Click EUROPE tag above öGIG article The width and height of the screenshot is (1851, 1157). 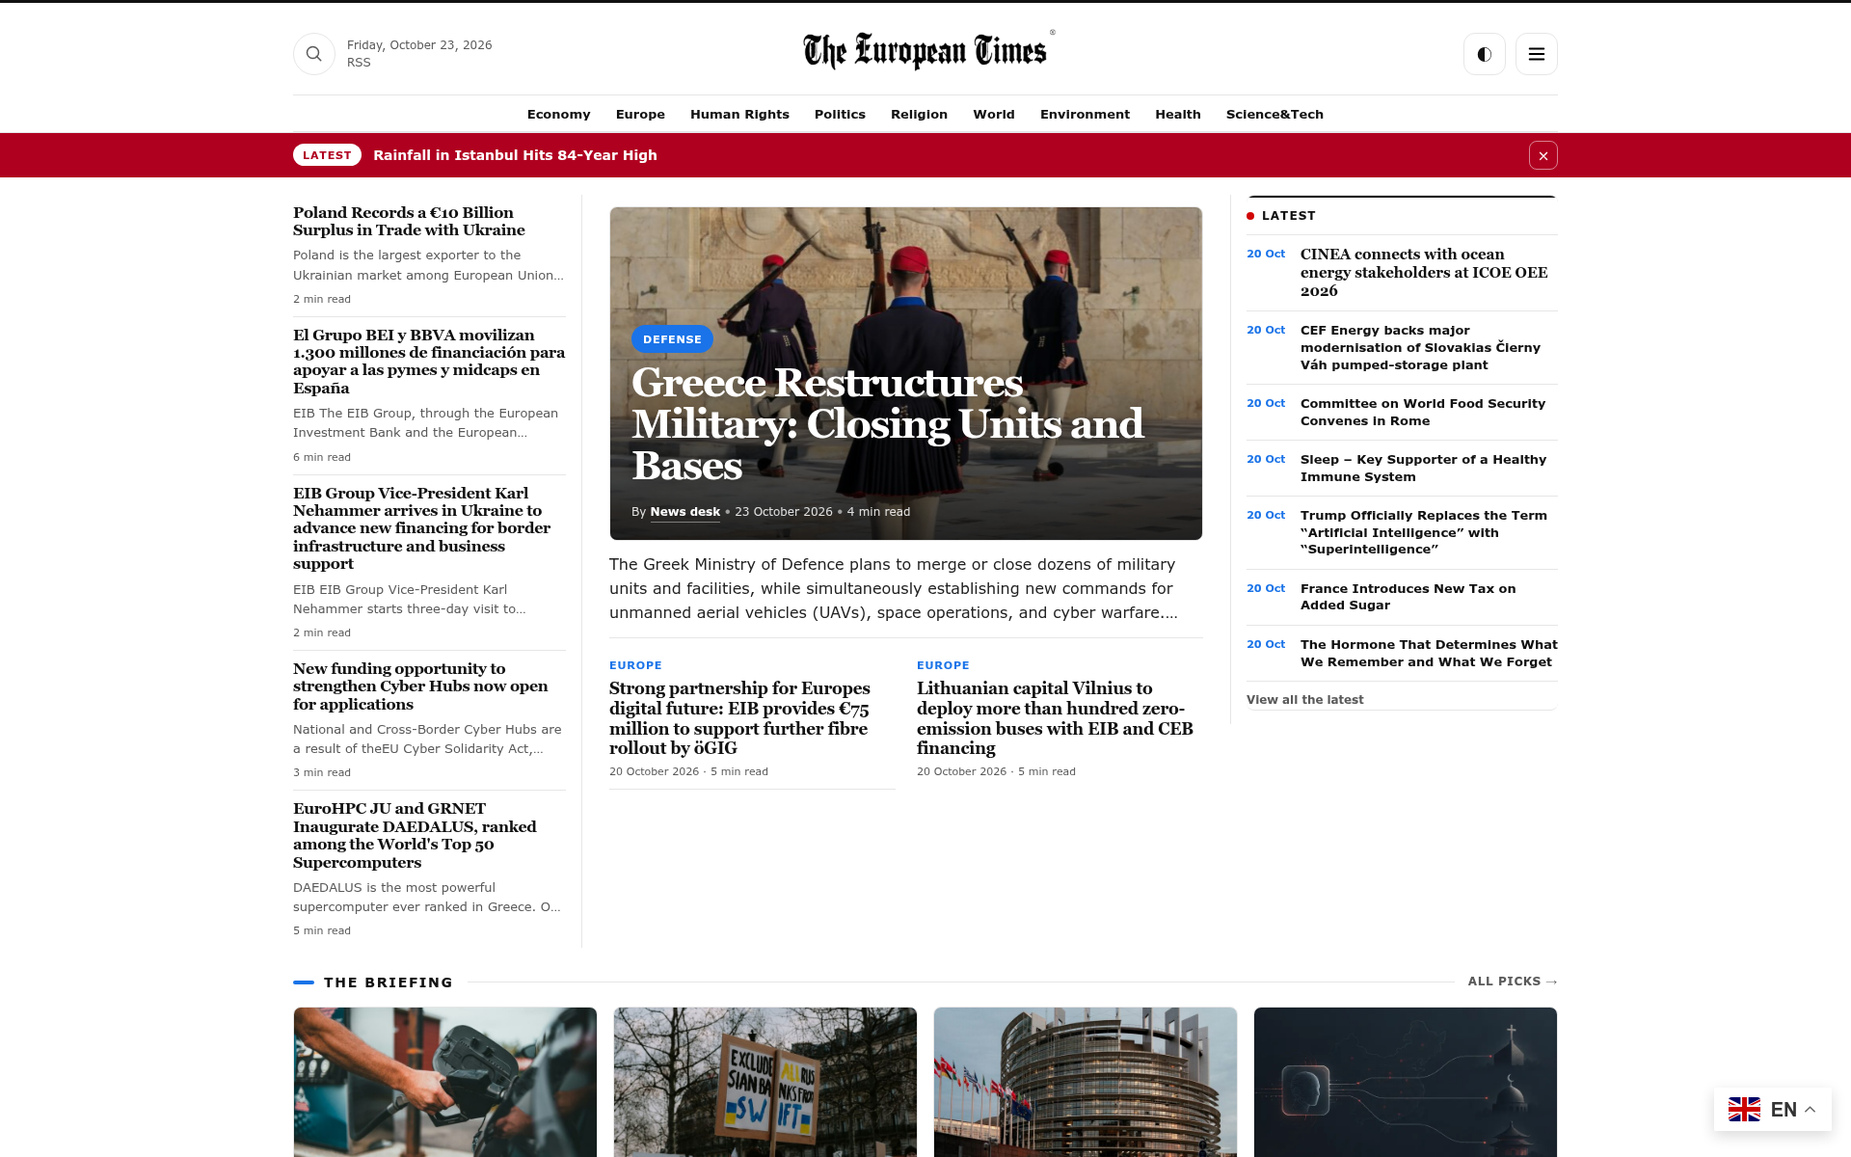tap(635, 665)
